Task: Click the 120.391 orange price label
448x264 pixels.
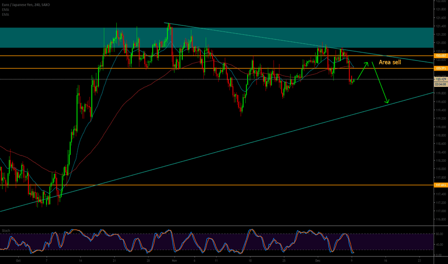Action: pyautogui.click(x=440, y=69)
